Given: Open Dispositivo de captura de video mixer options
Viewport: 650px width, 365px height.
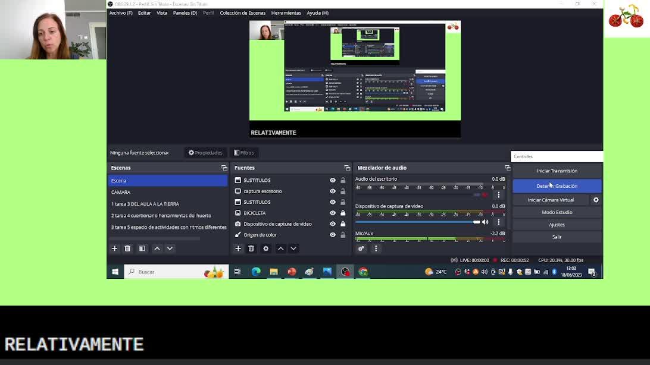Looking at the screenshot, I should pos(499,222).
